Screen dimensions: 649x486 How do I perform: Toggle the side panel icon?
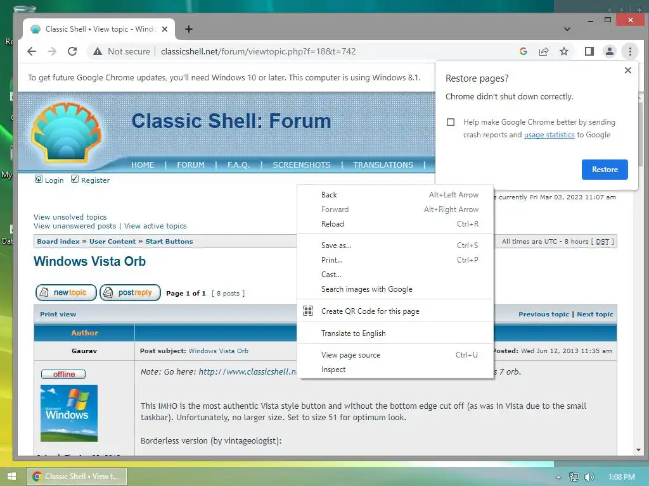[x=589, y=51]
